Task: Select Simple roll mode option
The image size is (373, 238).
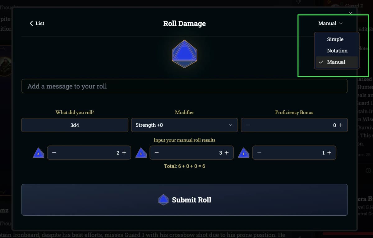Action: [x=335, y=39]
